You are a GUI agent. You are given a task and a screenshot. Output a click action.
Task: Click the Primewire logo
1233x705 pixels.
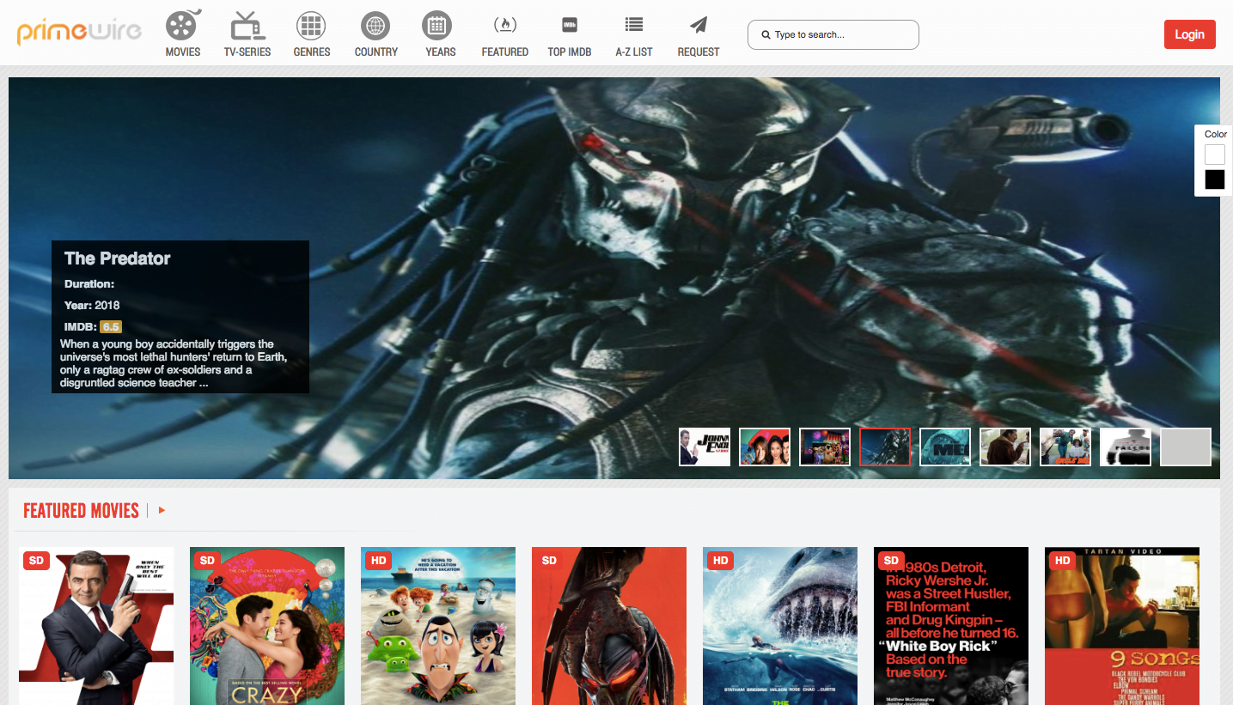coord(78,33)
